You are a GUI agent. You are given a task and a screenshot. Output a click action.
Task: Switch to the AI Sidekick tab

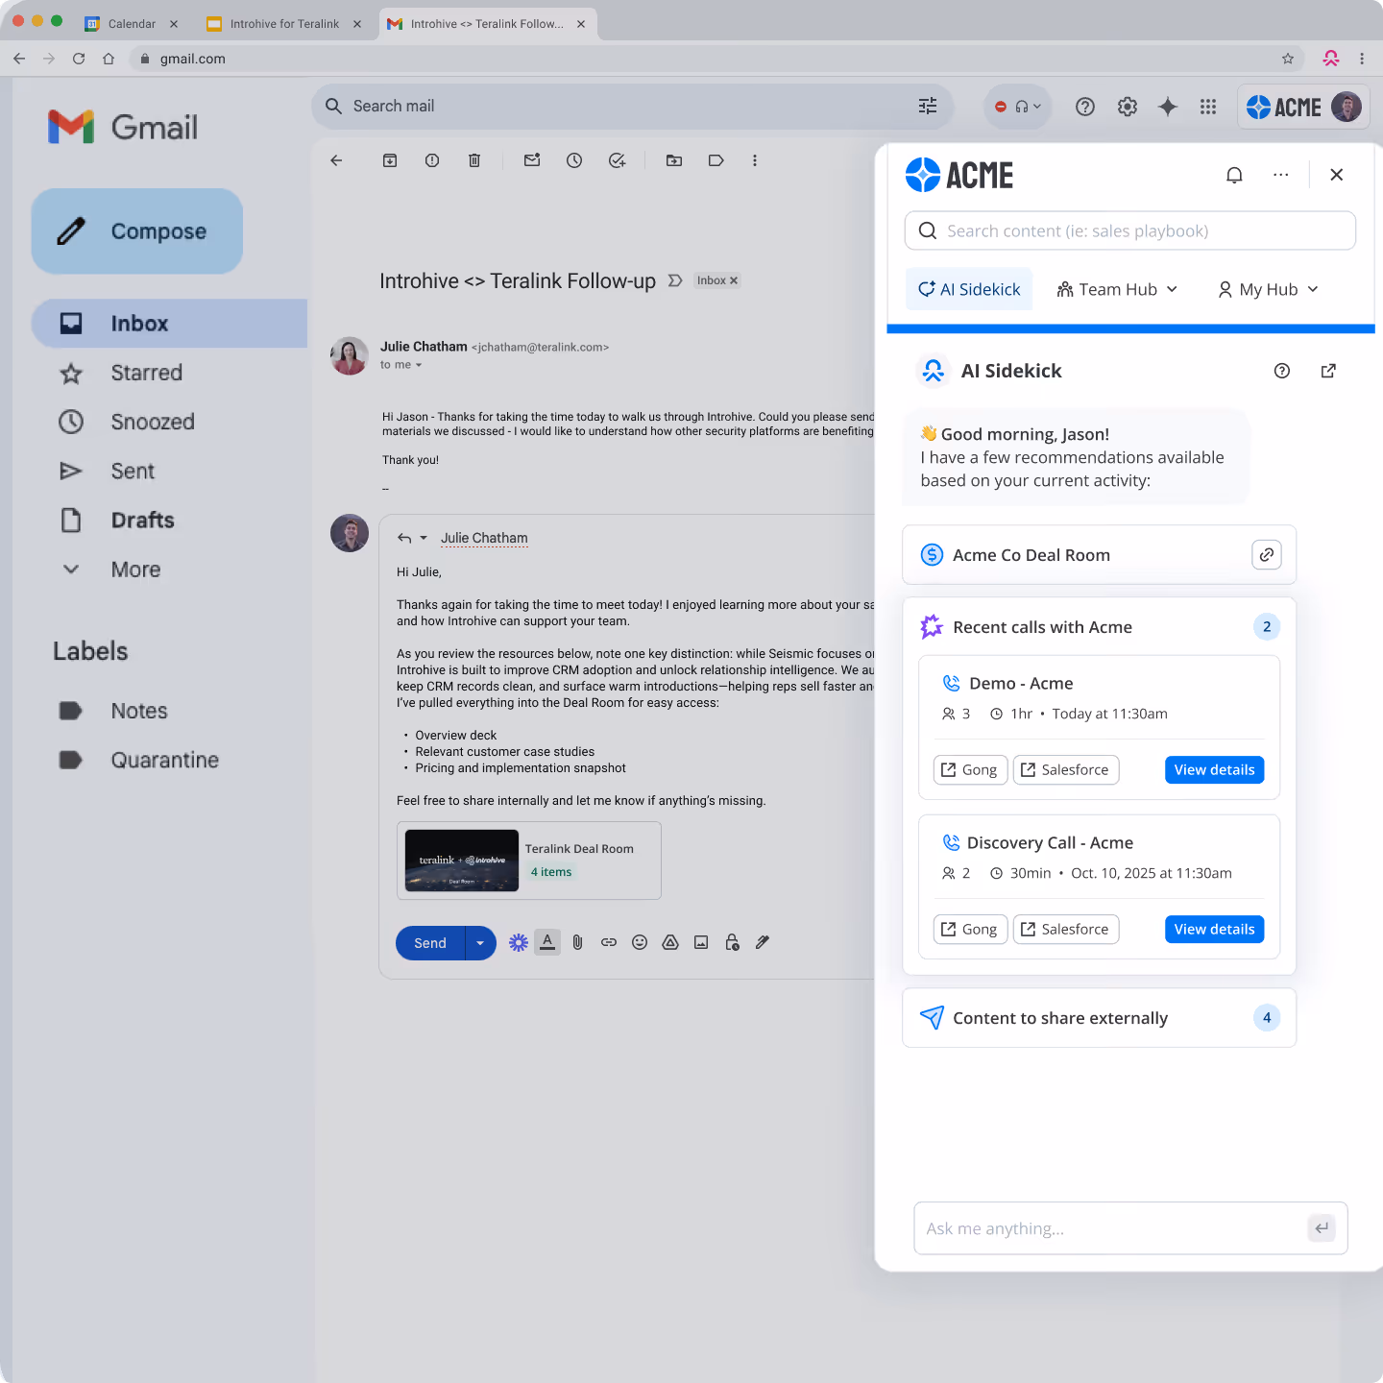point(969,289)
